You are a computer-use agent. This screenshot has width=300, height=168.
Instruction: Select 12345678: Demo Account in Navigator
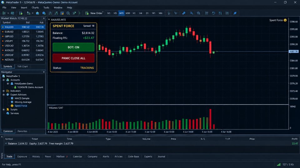(30, 87)
